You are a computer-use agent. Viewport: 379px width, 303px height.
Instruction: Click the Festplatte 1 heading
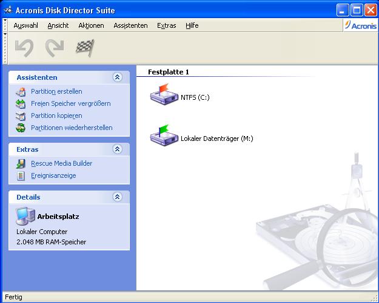[169, 72]
